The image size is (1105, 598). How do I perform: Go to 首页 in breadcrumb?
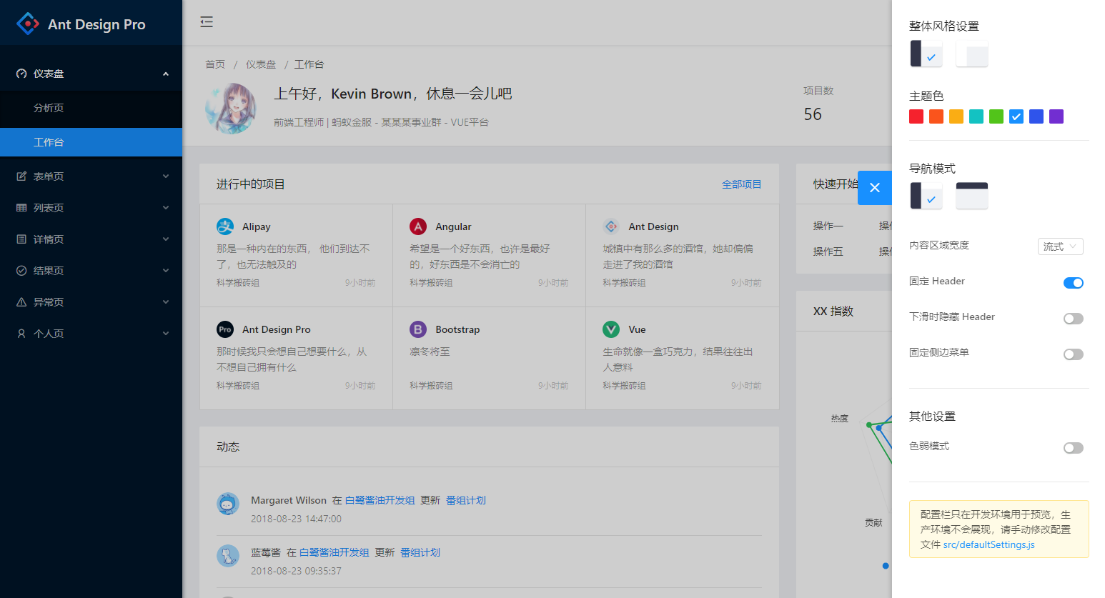[x=215, y=64]
